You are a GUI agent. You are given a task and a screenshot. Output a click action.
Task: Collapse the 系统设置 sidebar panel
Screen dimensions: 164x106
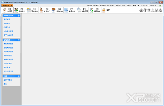click(x=19, y=40)
